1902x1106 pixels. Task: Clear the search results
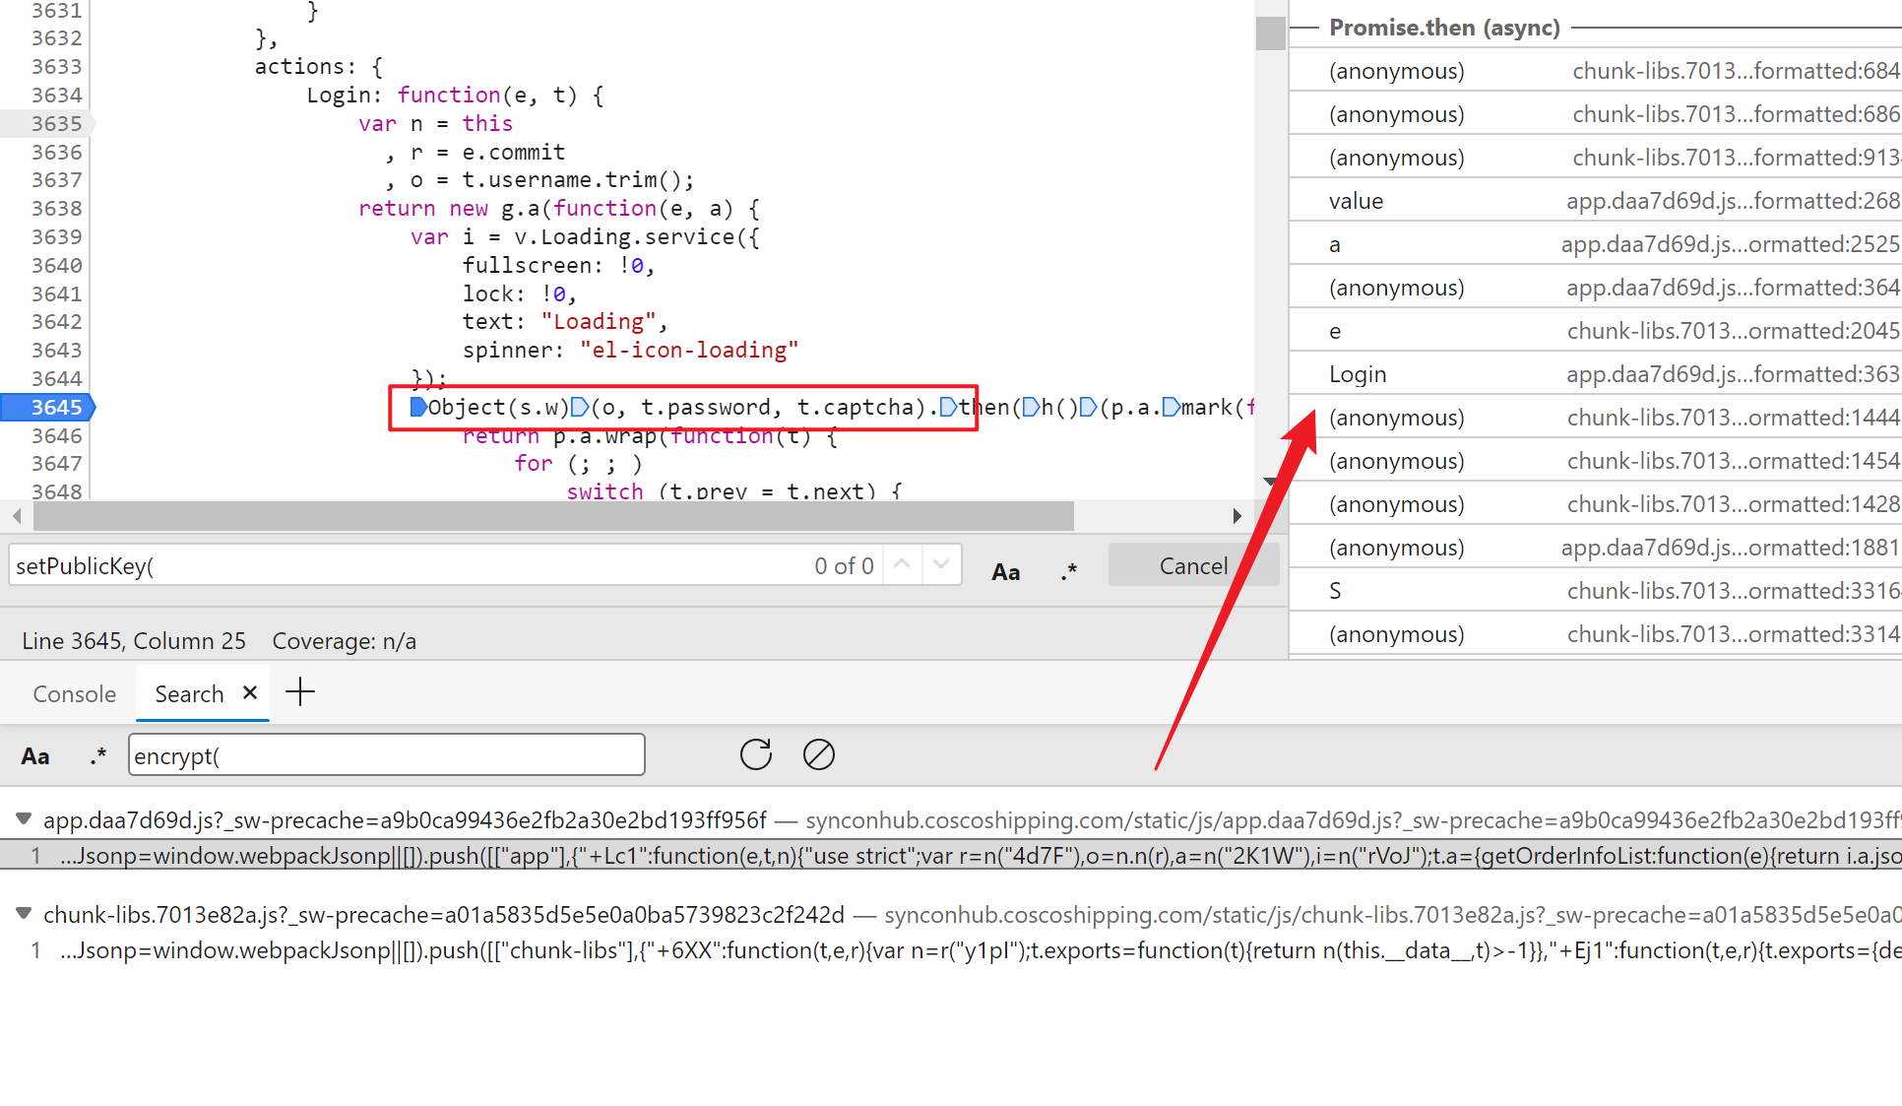818,755
